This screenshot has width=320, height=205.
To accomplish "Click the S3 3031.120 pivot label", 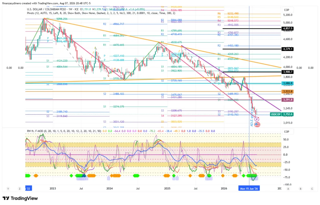I will (113, 122).
